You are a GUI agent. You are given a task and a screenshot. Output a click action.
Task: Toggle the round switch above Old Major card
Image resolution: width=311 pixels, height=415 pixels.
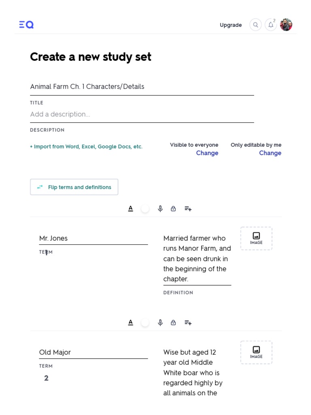click(x=145, y=323)
